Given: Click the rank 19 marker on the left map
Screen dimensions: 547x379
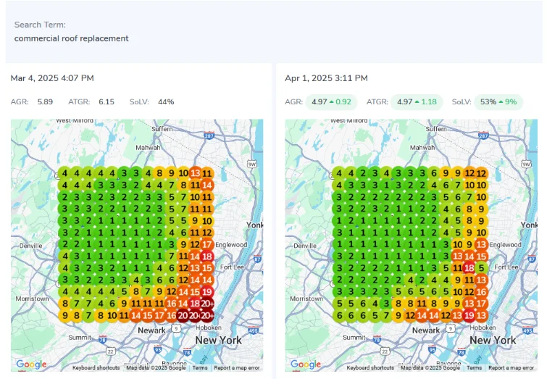Looking at the screenshot, I should pos(207,291).
